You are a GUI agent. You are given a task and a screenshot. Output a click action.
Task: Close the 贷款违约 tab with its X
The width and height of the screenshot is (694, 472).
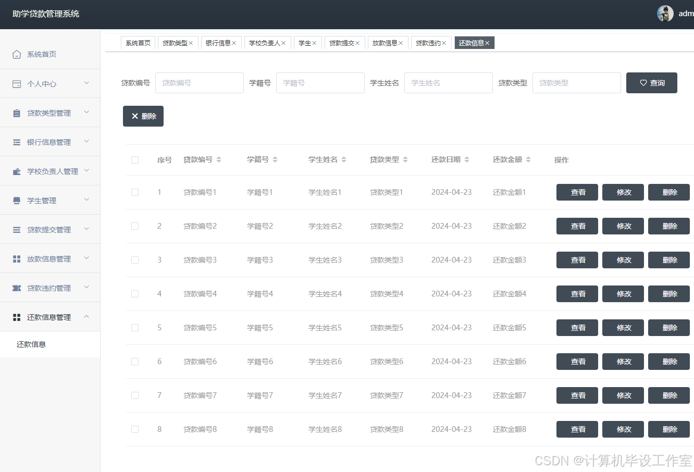[x=444, y=43]
